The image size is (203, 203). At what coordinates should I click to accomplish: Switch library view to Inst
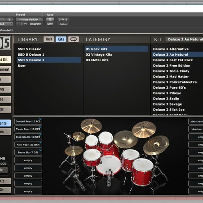tap(49, 39)
